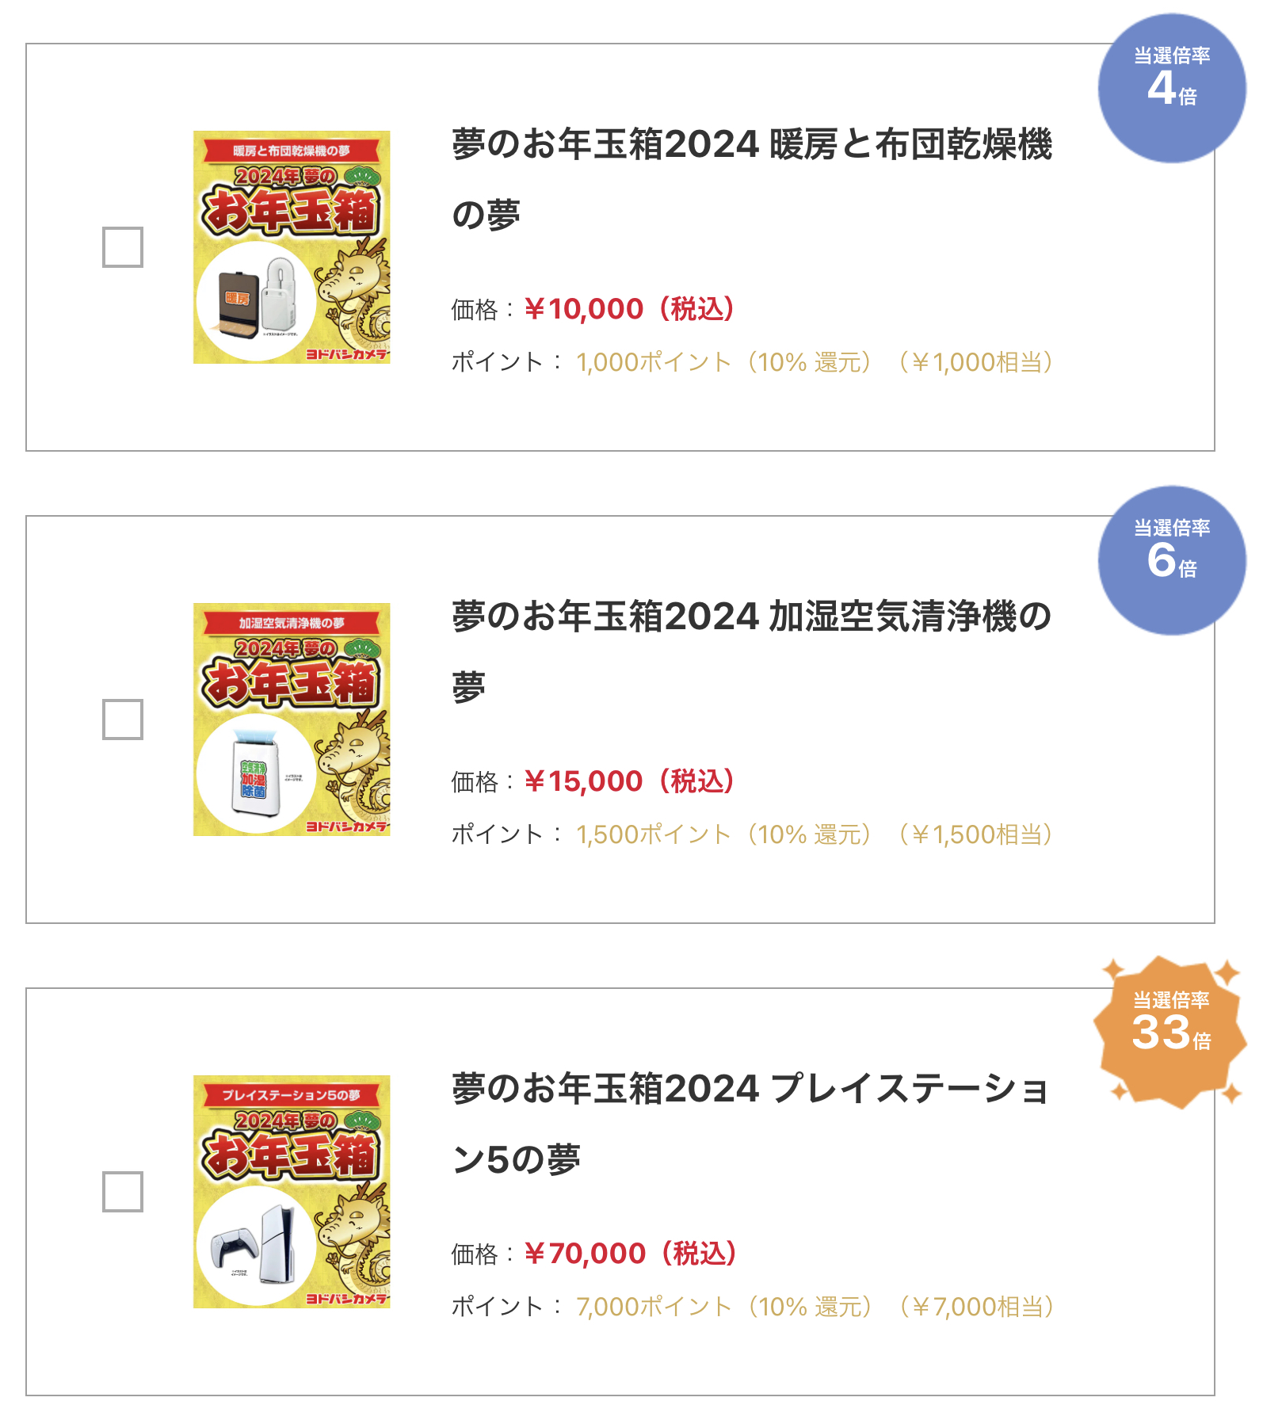Click the 当選倍率 4倍 blue badge
The image size is (1263, 1424).
click(x=1171, y=88)
